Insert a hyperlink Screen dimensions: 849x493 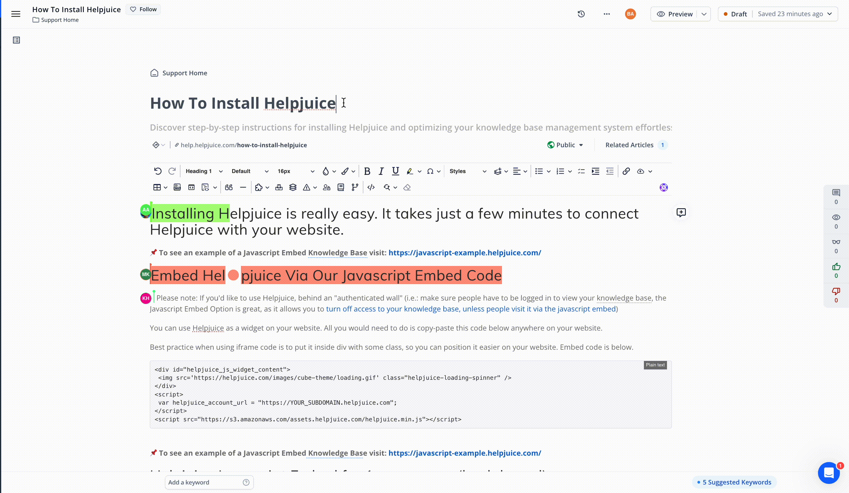point(626,171)
